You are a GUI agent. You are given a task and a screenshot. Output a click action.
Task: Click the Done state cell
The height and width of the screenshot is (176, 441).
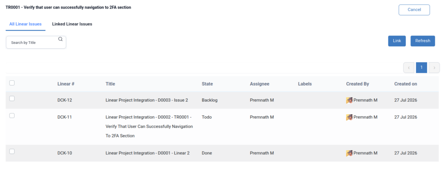coord(207,153)
